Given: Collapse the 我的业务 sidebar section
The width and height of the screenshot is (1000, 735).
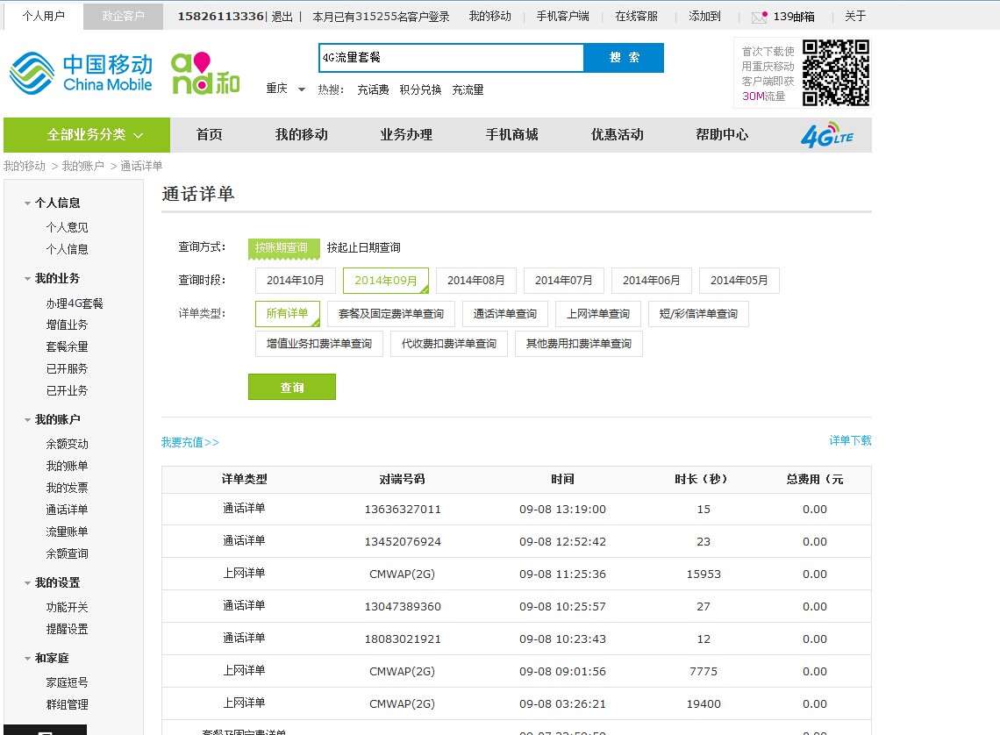Looking at the screenshot, I should click(28, 279).
